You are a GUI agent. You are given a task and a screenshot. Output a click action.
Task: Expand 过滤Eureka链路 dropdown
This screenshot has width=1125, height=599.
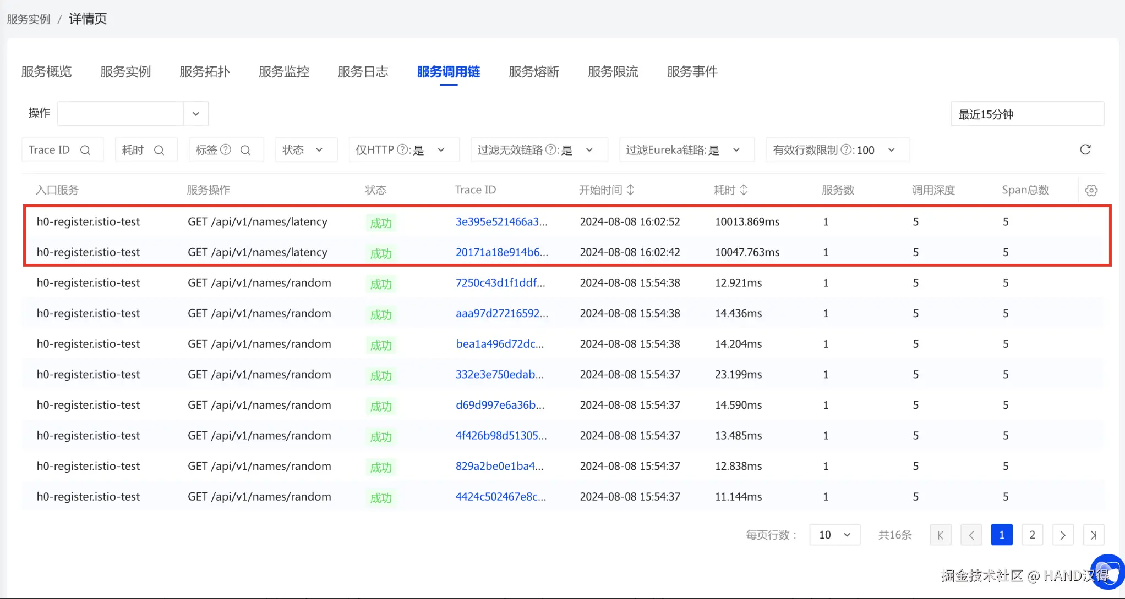(x=686, y=150)
